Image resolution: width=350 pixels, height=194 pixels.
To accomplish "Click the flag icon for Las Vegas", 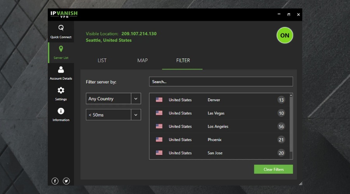I will coord(159,113).
